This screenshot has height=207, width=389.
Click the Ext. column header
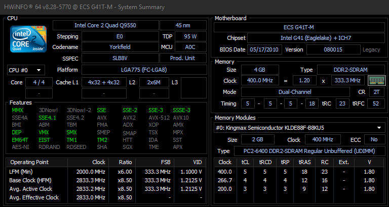coord(343,162)
